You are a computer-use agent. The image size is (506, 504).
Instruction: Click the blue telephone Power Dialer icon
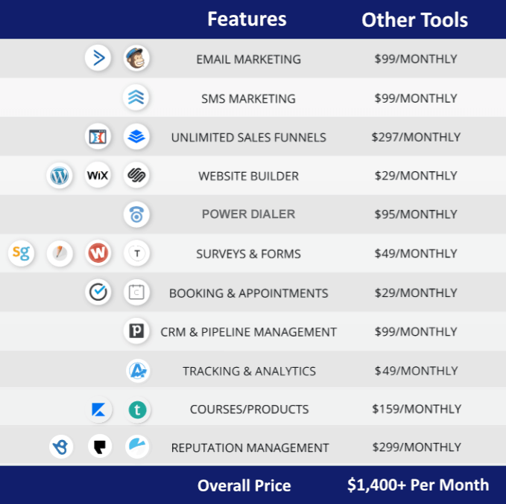click(x=136, y=214)
